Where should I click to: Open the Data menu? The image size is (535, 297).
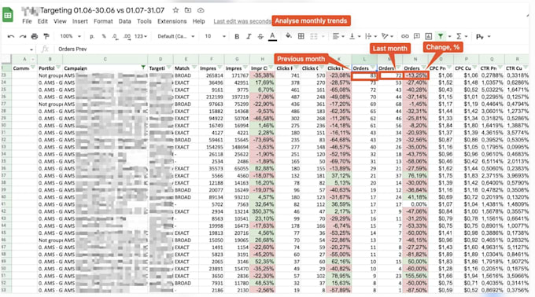point(124,21)
